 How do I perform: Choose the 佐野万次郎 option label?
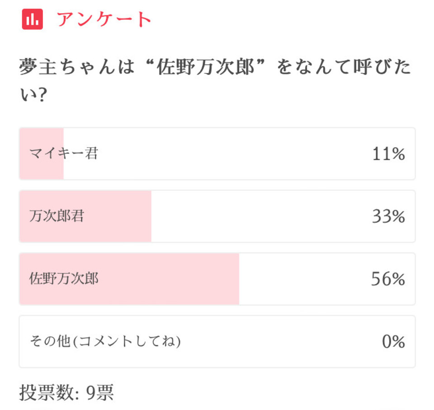(64, 279)
